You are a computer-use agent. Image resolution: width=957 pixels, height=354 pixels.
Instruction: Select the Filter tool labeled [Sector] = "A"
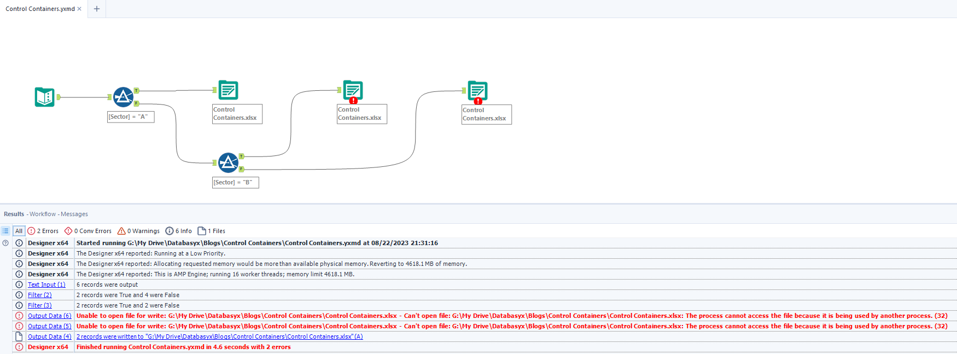123,97
